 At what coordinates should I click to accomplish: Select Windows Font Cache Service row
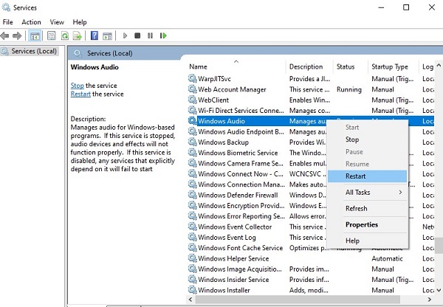coord(311,248)
